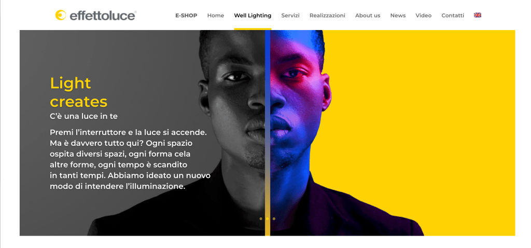Select the third carousel slide dot

[x=274, y=219]
